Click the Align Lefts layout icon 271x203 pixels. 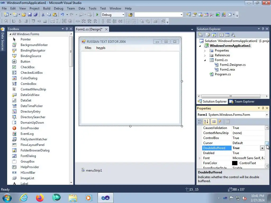[x=14, y=21]
